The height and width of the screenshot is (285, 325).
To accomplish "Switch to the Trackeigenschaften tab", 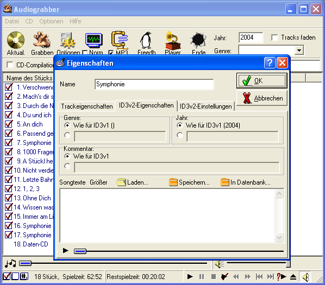I will [x=86, y=106].
